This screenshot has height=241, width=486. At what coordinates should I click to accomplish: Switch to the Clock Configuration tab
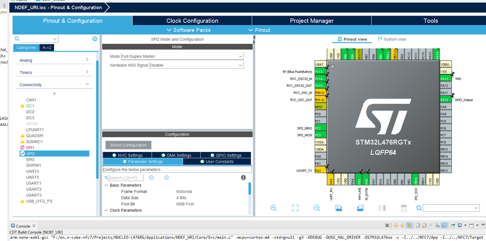pyautogui.click(x=192, y=21)
